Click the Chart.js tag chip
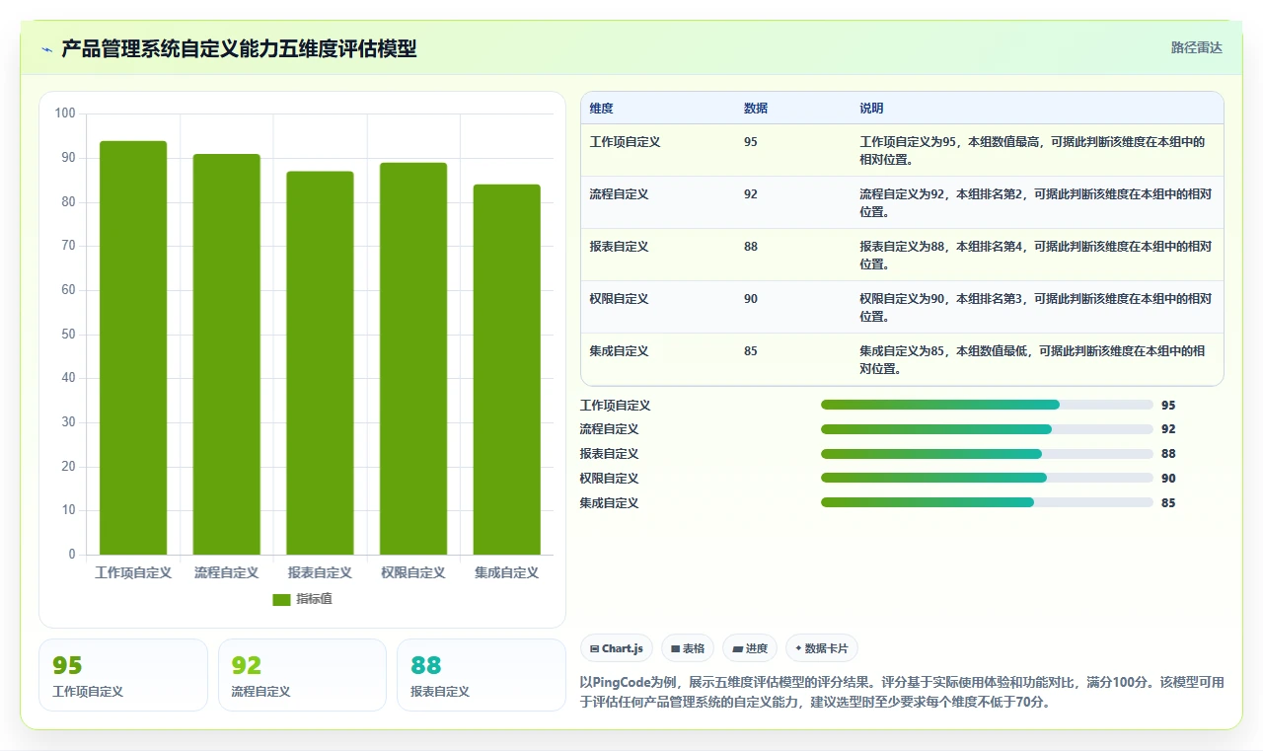 click(x=617, y=648)
